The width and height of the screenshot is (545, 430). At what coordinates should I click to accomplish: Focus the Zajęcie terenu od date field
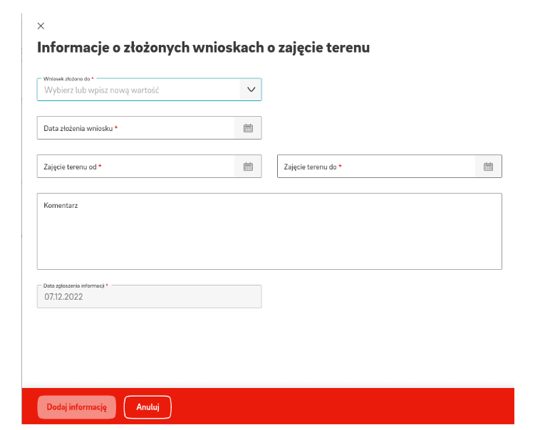(135, 167)
